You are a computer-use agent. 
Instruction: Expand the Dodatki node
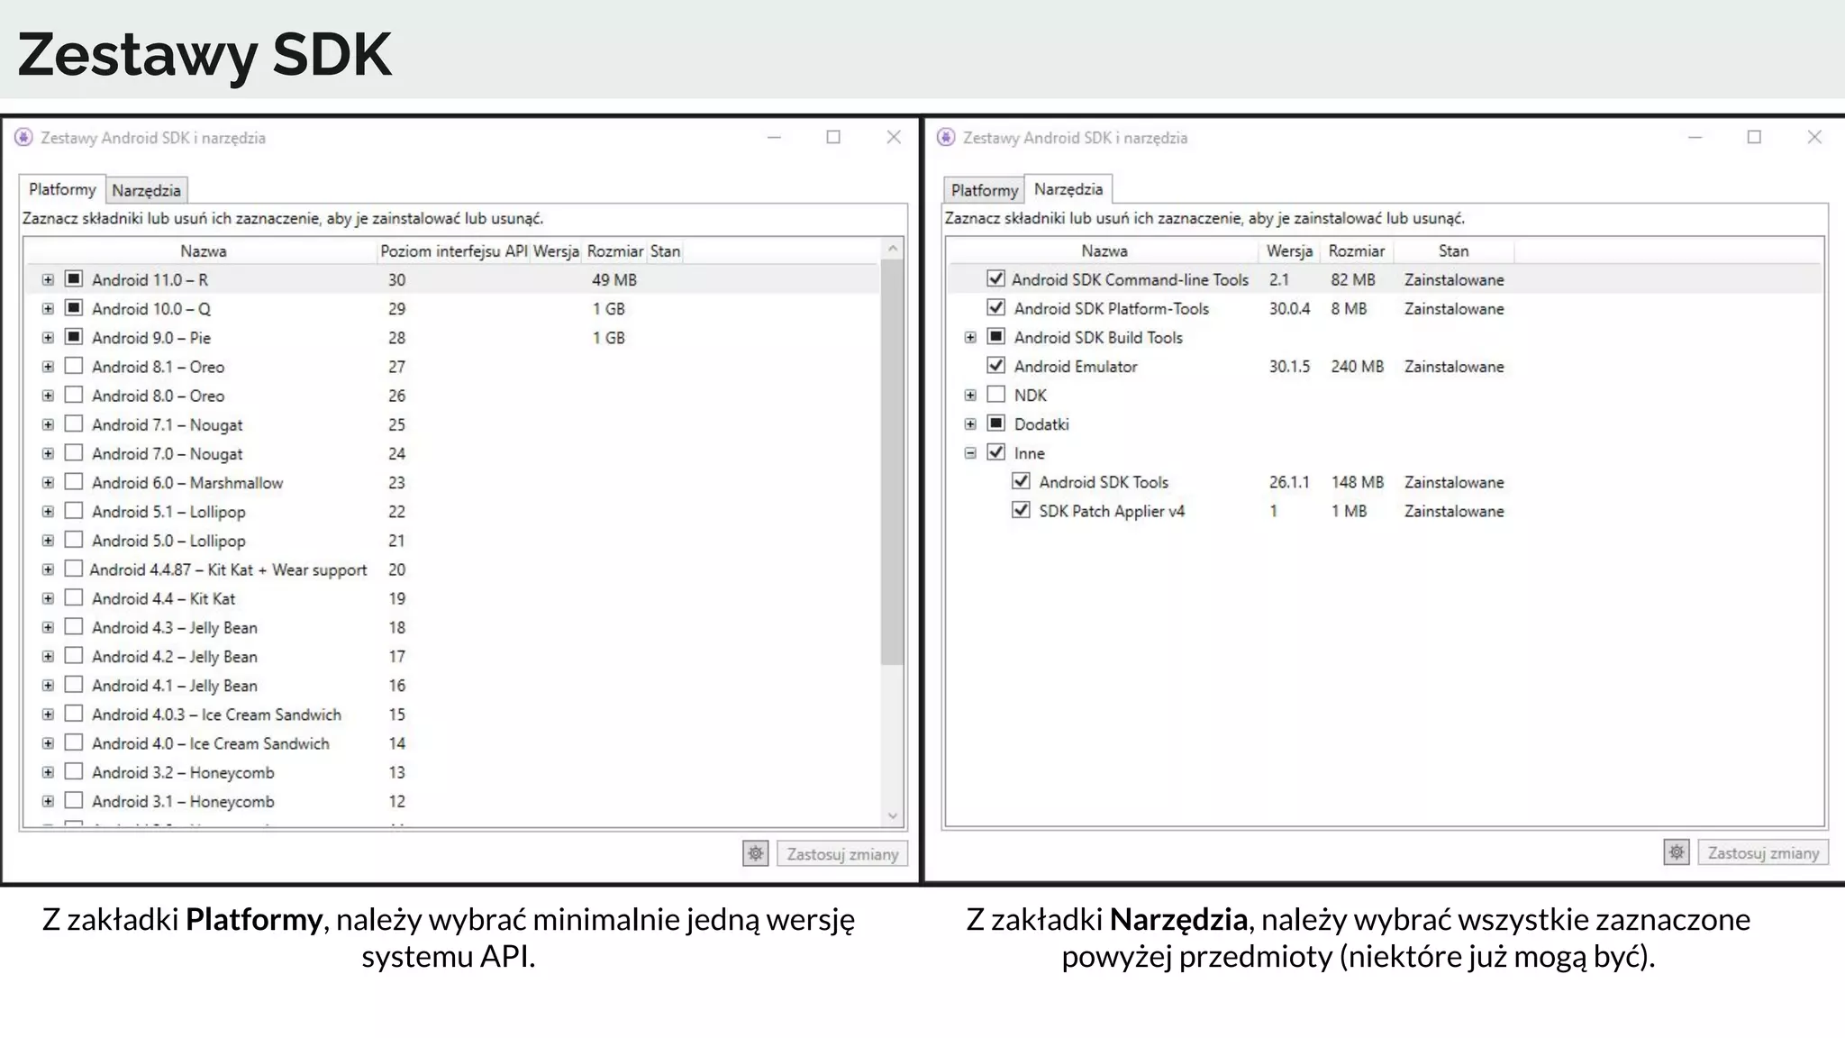coord(970,424)
